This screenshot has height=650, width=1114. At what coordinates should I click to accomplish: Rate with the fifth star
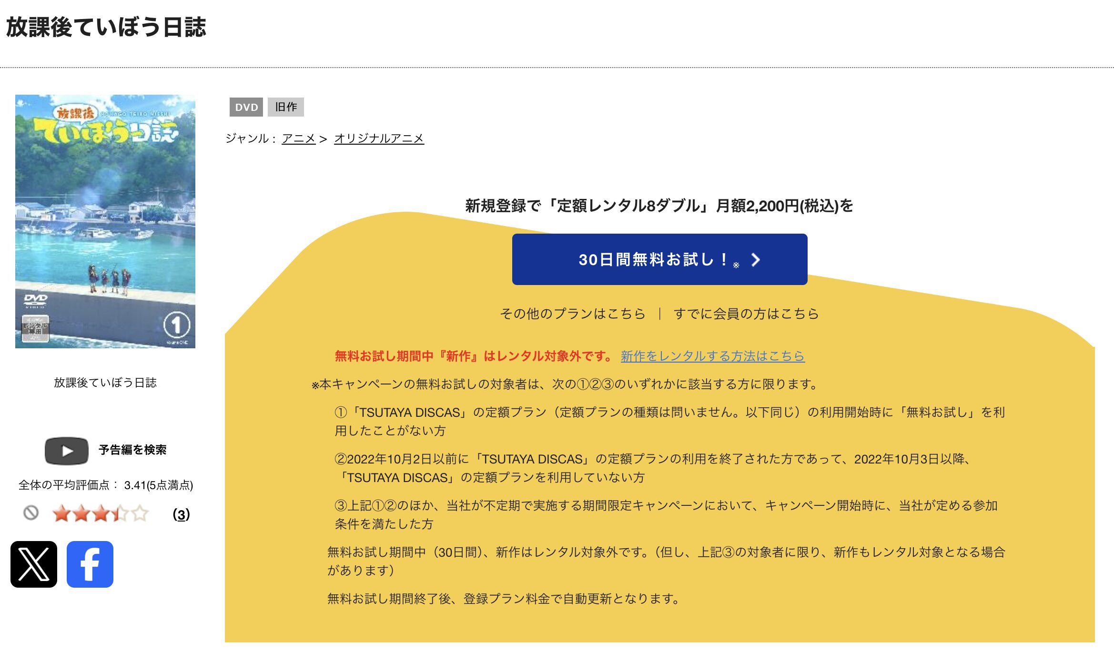(140, 514)
